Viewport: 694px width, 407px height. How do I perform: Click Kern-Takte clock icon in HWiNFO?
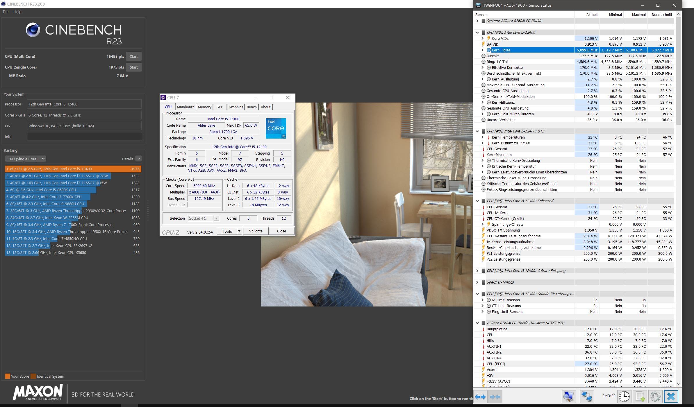489,50
